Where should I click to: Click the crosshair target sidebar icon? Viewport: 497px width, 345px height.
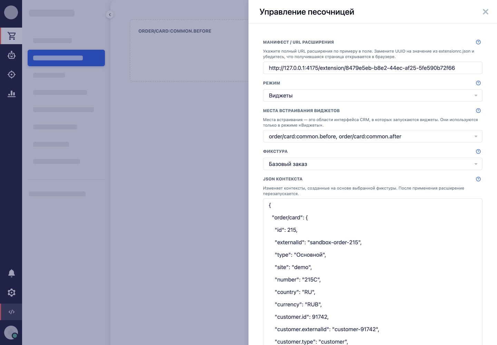pyautogui.click(x=11, y=75)
